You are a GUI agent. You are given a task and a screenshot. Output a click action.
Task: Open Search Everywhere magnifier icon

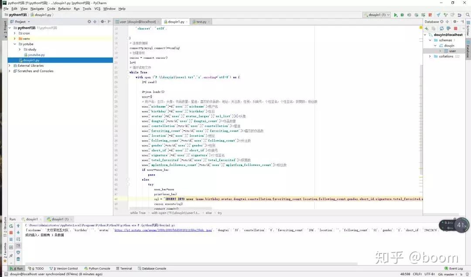(468, 15)
